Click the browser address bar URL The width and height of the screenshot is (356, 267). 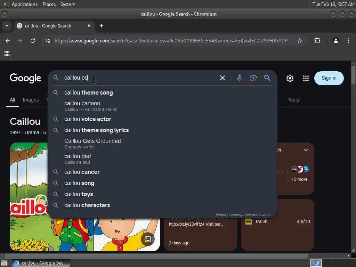click(x=173, y=41)
